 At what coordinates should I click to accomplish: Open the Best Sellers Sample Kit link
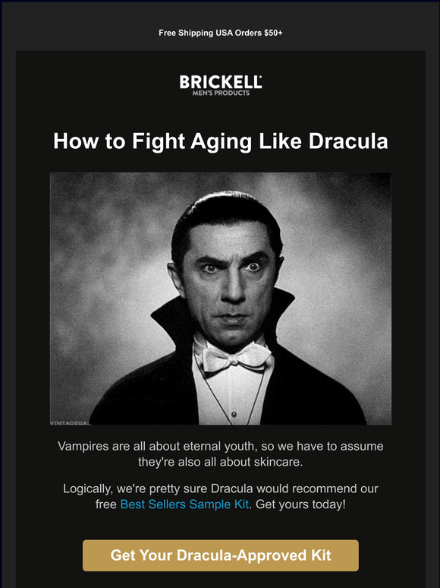point(184,504)
